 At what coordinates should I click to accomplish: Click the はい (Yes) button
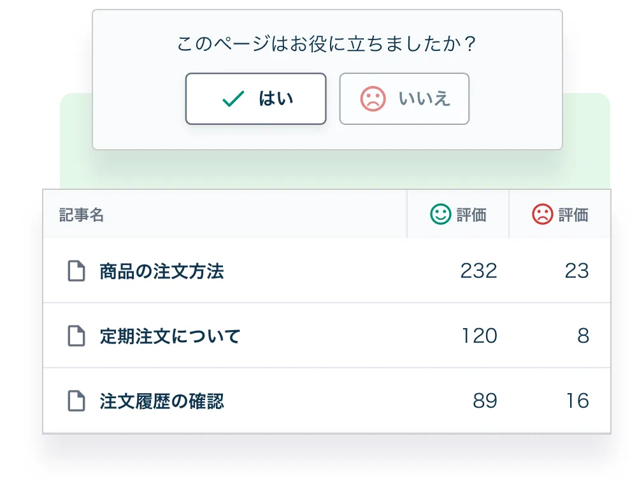(256, 99)
